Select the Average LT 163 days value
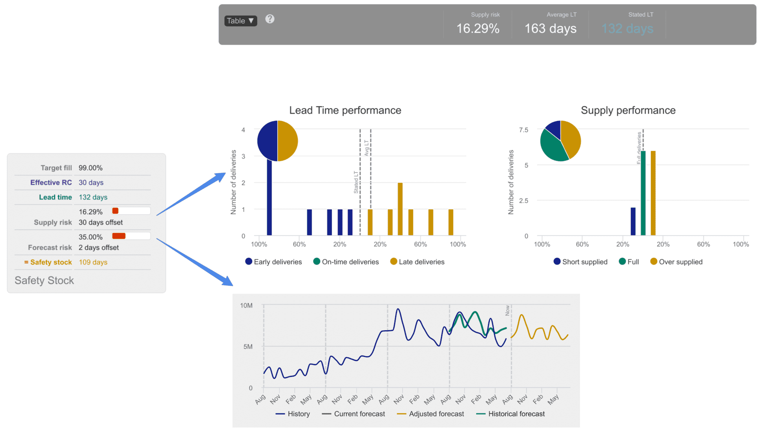760x433 pixels. pyautogui.click(x=550, y=29)
